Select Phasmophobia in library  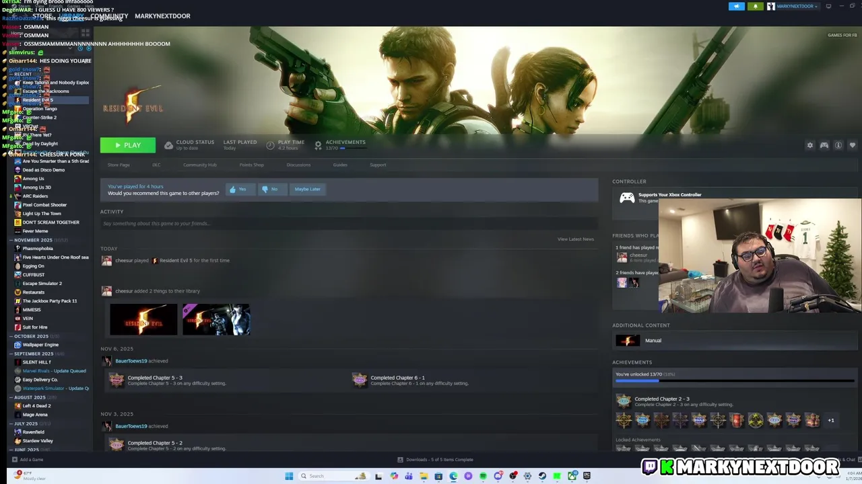(x=38, y=249)
